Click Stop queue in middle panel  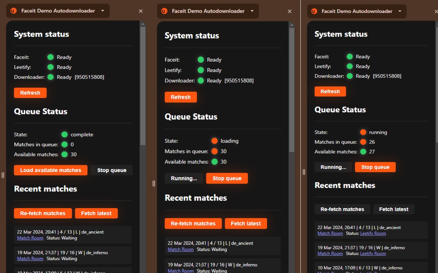227,178
